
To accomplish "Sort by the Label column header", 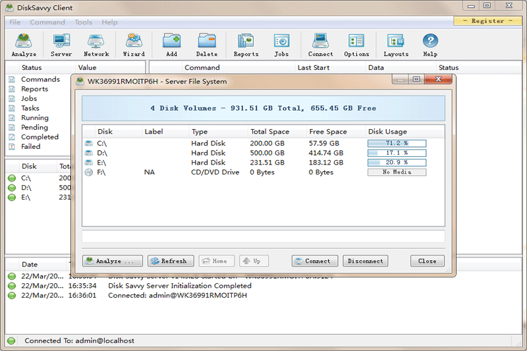I will [165, 132].
